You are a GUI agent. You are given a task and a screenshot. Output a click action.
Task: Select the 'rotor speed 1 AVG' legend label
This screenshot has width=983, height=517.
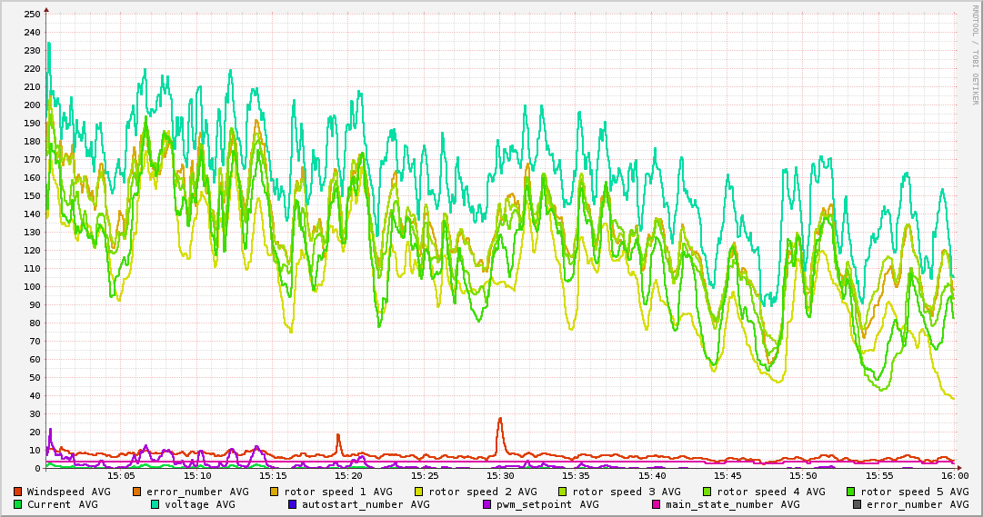point(338,492)
